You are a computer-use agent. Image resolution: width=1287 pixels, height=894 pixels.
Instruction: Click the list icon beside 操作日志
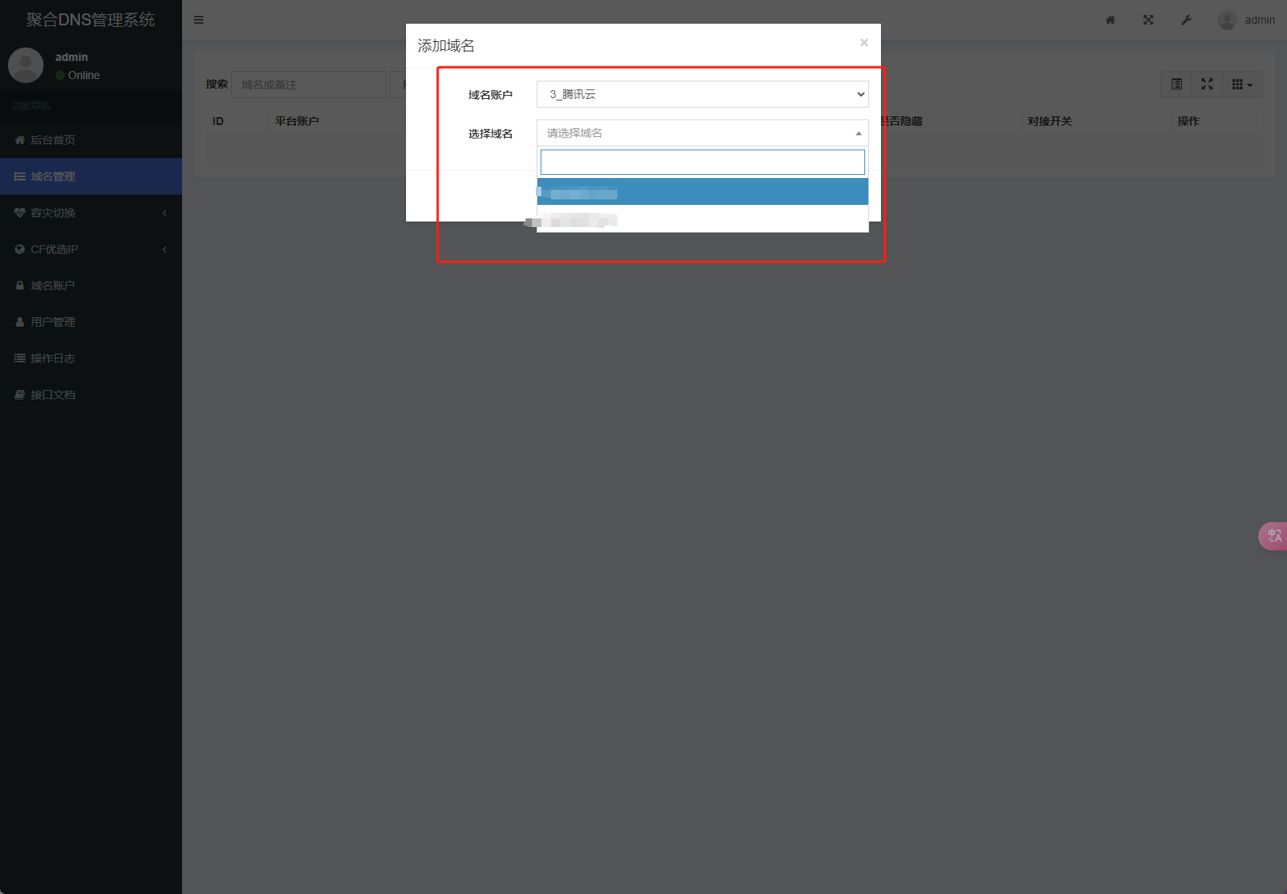point(20,358)
